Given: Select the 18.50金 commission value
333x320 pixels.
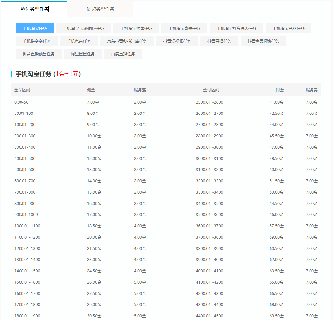Looking at the screenshot, I should 94,226.
